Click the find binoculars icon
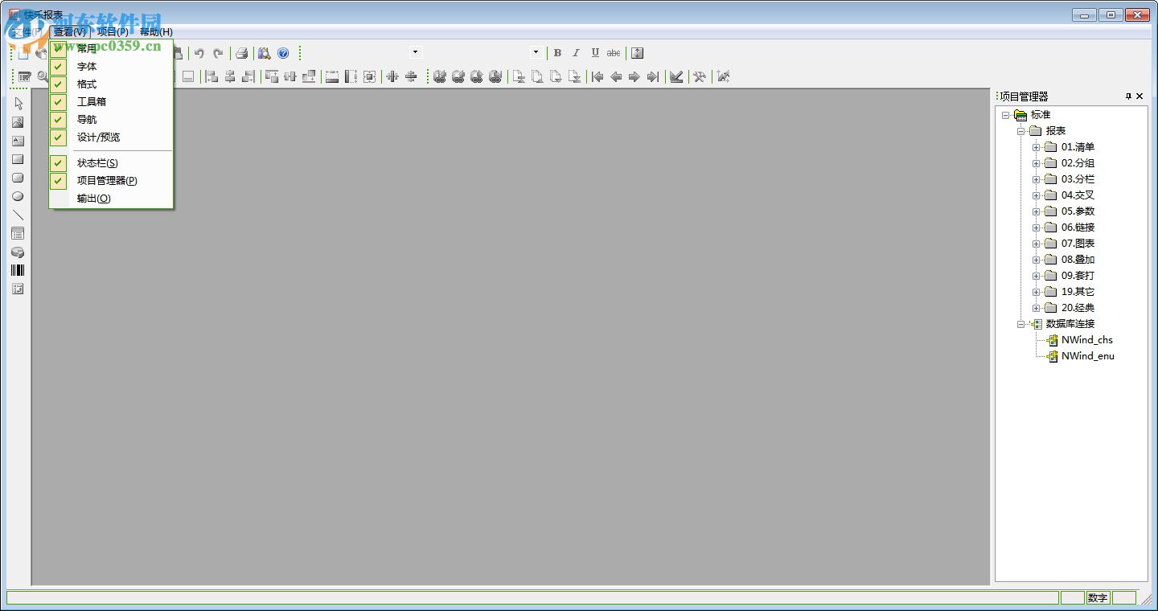 (x=265, y=53)
